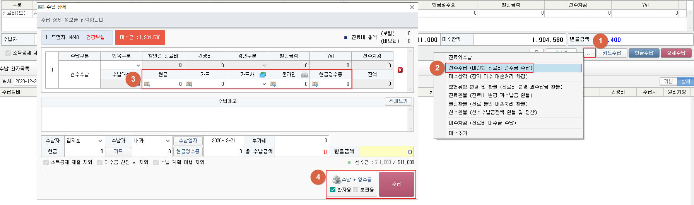694x205 pixels.
Task: Click inside the 수납메모 text area
Action: [x=224, y=119]
